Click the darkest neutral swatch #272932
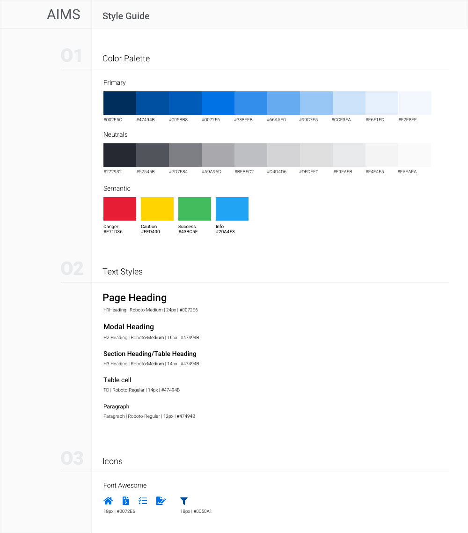Screen dimensions: 468x533 [x=119, y=155]
